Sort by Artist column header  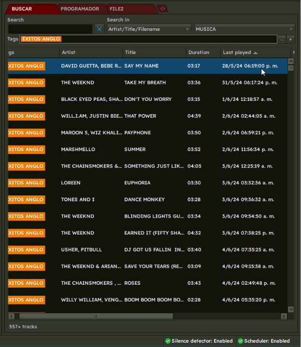point(91,53)
